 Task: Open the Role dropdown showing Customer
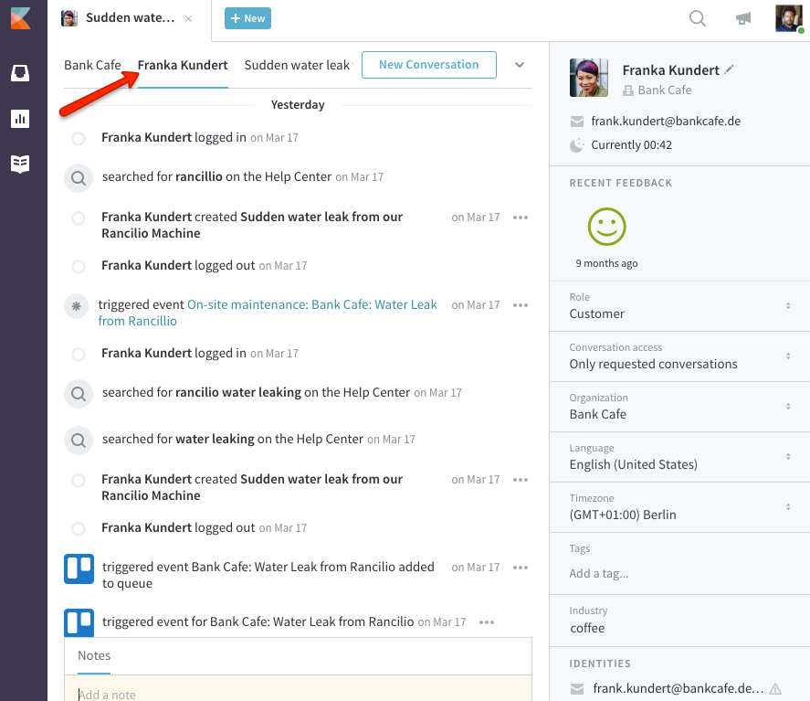(x=679, y=306)
